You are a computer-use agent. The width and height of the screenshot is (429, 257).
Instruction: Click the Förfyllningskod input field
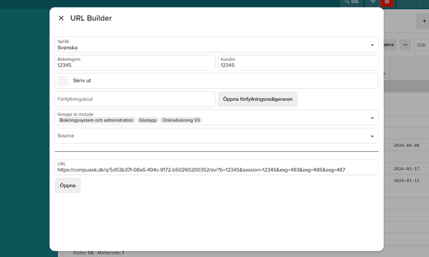(135, 99)
